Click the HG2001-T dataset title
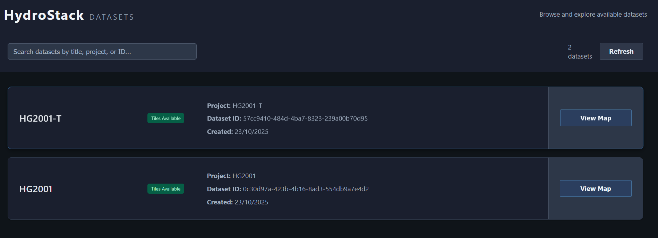Viewport: 658px width, 238px height. pos(41,118)
